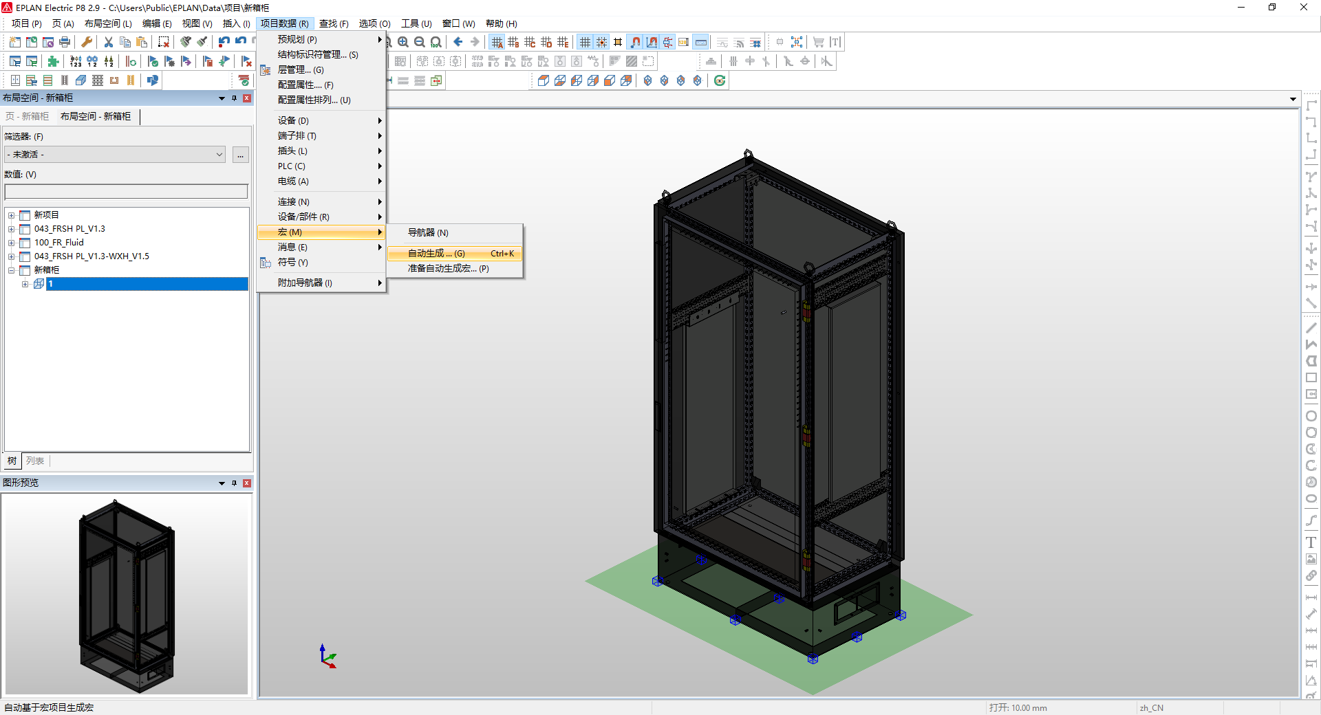This screenshot has height=715, width=1321.
Task: Expand the 043_FRSH PL_V1.3 tree node
Action: (x=12, y=228)
